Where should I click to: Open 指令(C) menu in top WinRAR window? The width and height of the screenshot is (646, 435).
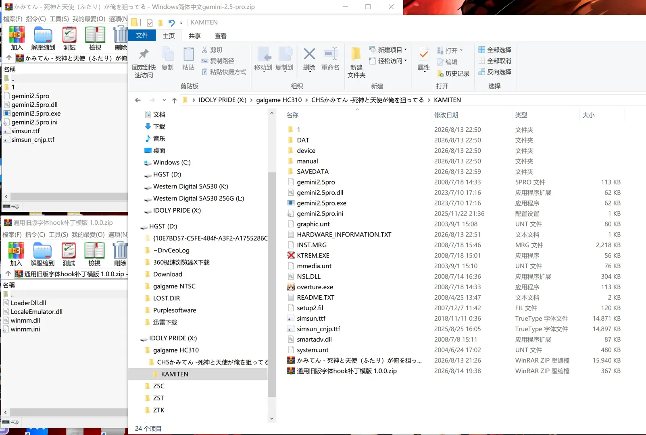36,19
